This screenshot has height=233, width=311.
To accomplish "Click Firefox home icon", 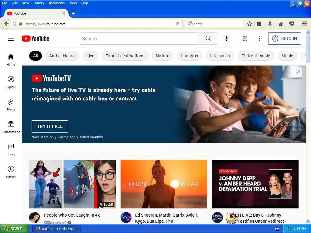I will coord(281,24).
